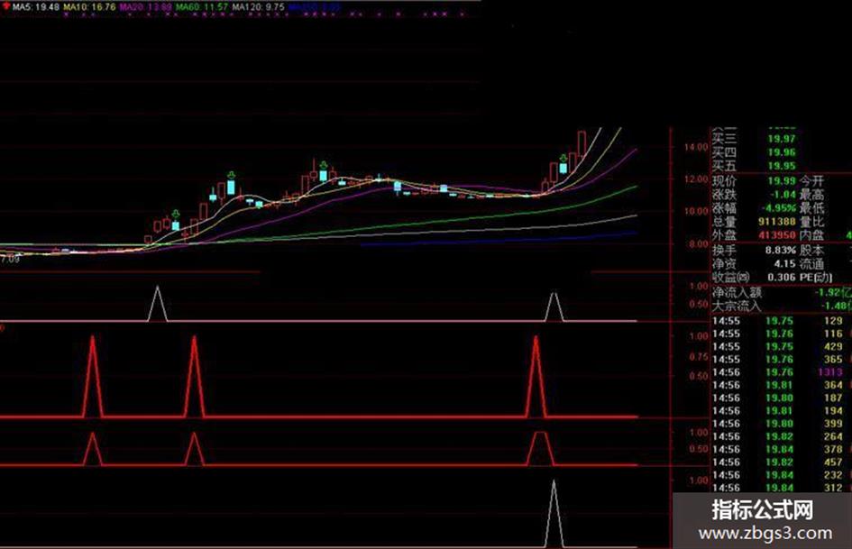Click the rightmost green arrow signal on chart
852x549 pixels.
pos(563,159)
